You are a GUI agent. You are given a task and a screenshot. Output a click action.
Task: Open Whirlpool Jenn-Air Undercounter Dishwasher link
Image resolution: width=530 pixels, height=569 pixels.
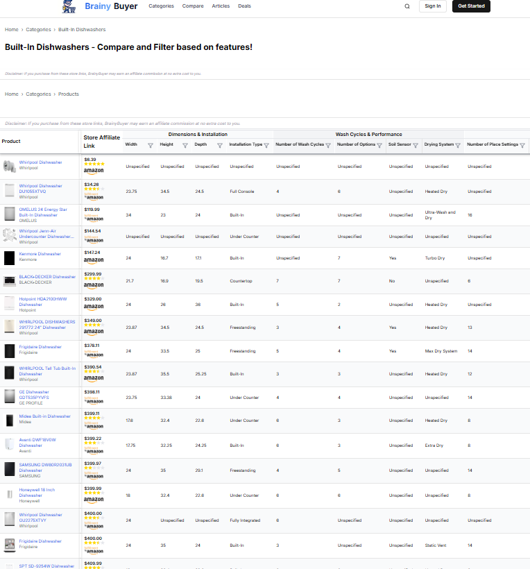[x=46, y=234]
